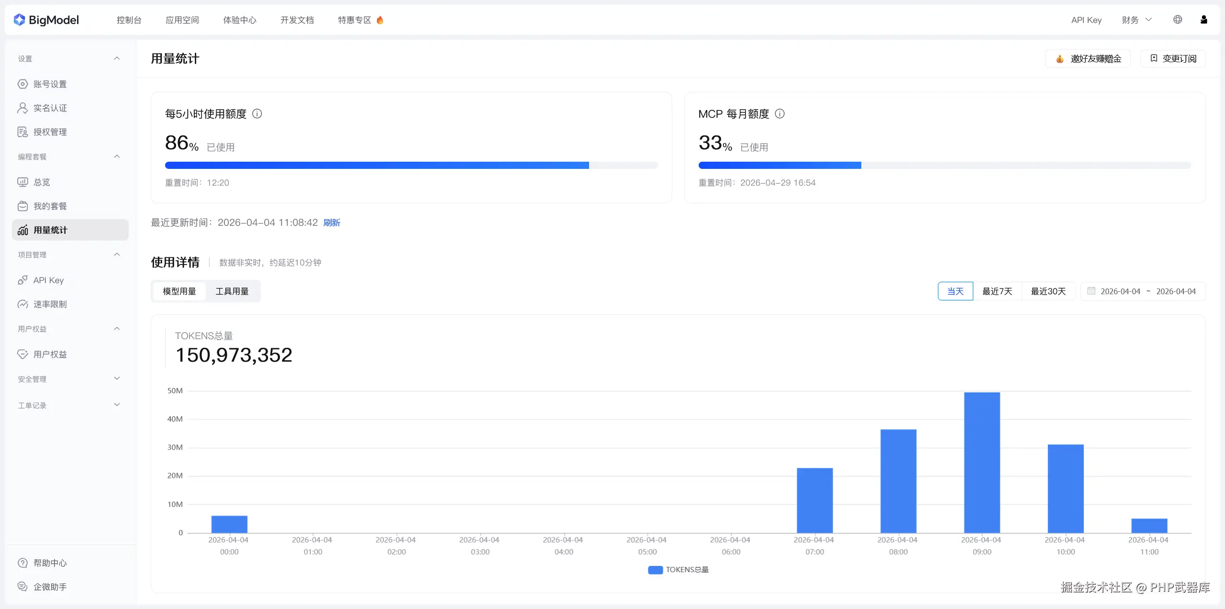Switch to the 工具用量 tab
The image size is (1225, 609).
232,291
